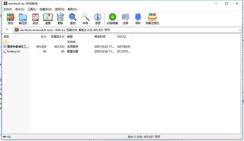Open the 收藏夹(O) menu
The width and height of the screenshot is (244, 141).
coord(46,9)
